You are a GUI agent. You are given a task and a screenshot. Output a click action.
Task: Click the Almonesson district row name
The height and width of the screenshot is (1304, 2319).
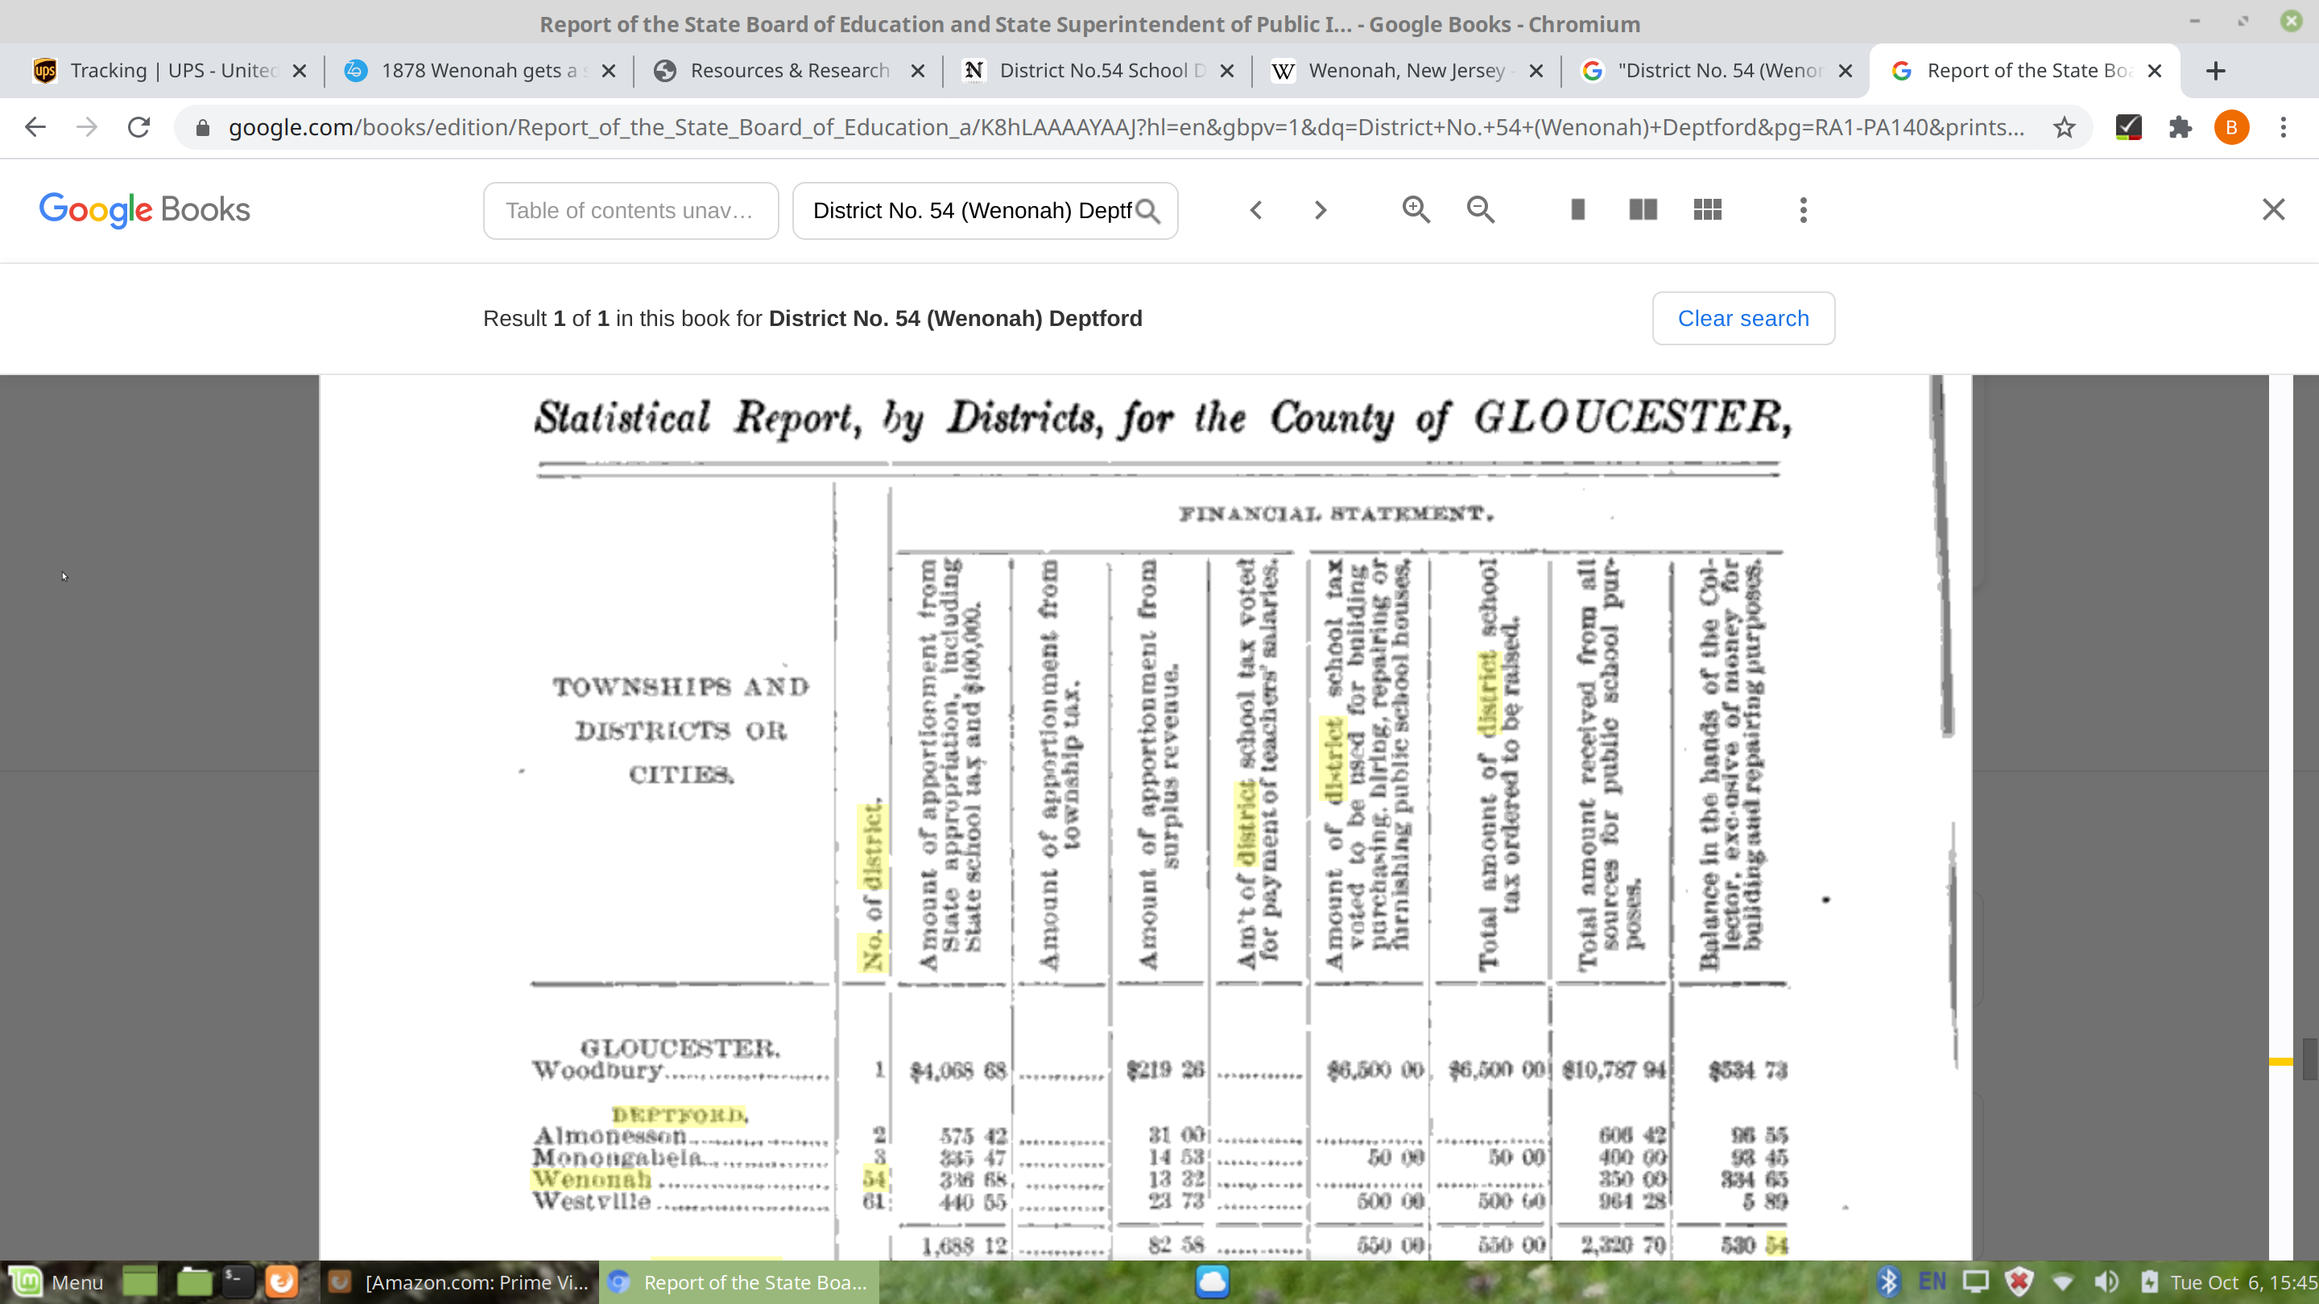[x=609, y=1136]
